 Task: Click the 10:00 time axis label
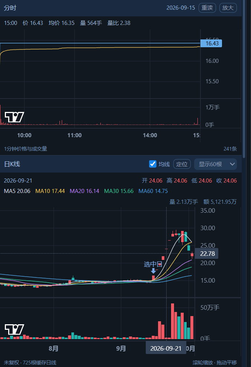pyautogui.click(x=24, y=135)
